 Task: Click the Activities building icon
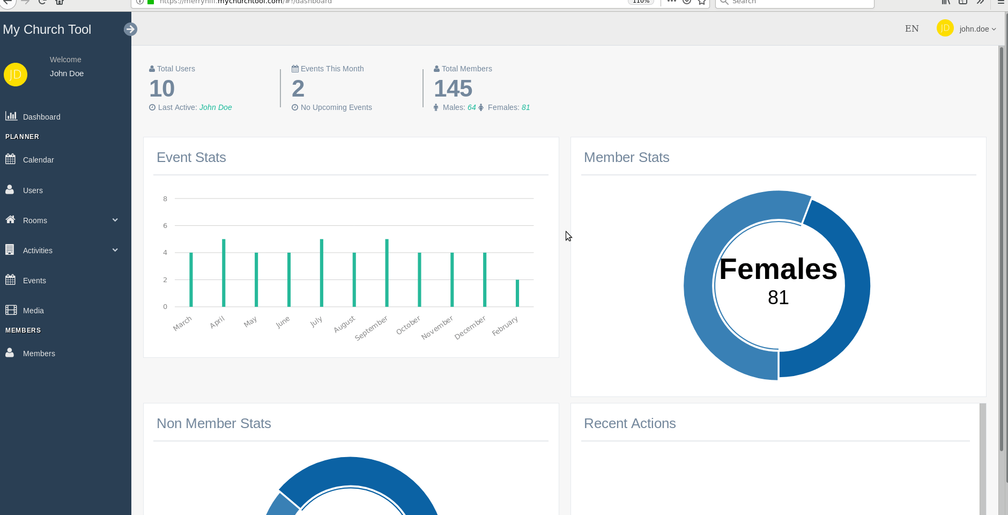tap(9, 249)
